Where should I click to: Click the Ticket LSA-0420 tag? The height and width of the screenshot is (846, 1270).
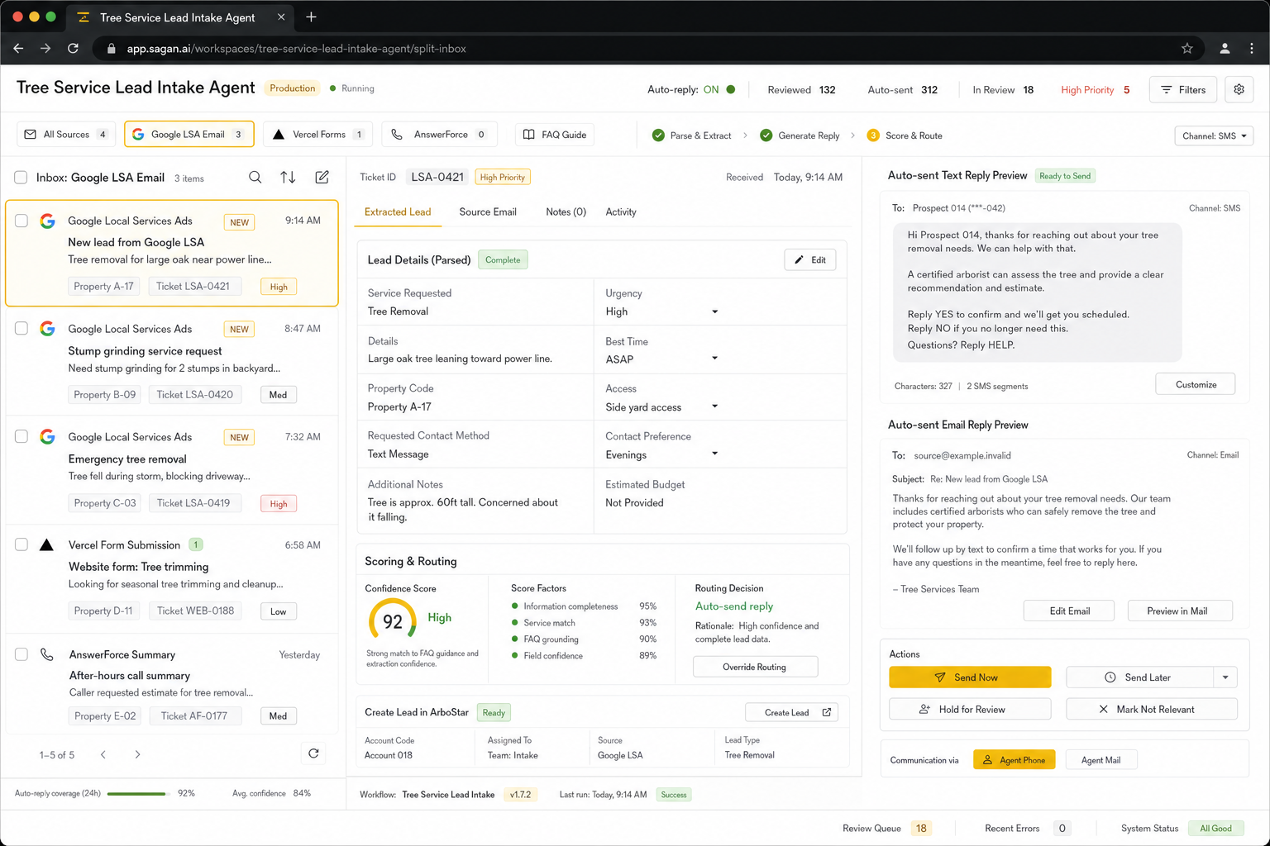[194, 394]
